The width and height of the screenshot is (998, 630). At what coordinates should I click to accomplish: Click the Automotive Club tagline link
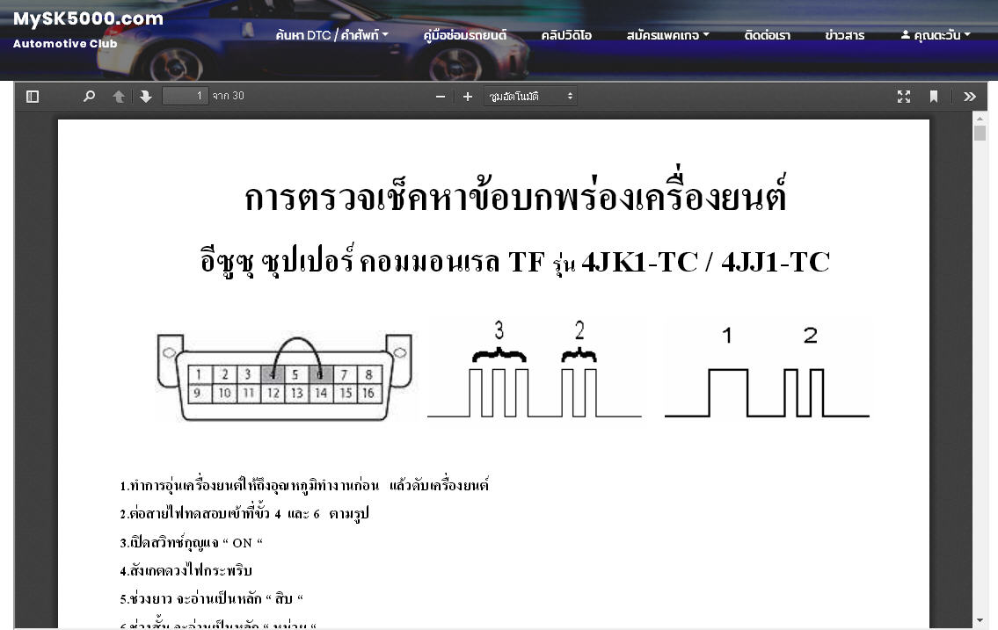point(65,44)
